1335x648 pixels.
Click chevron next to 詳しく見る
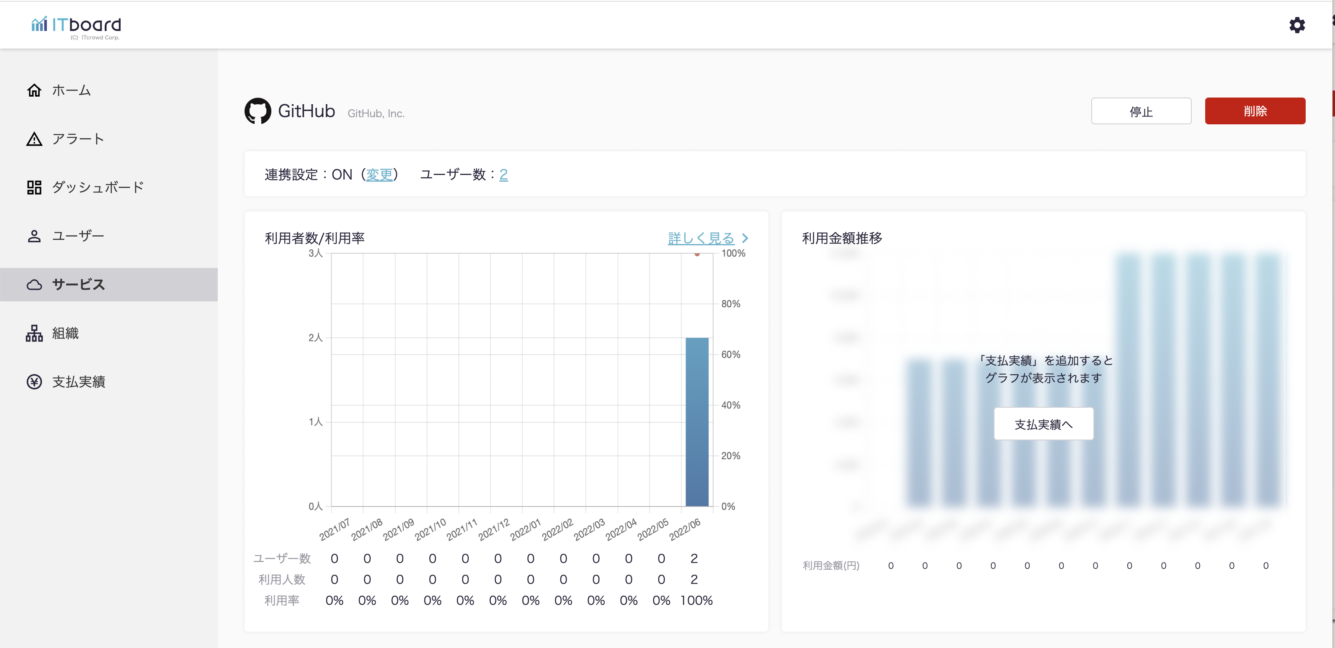(x=745, y=238)
